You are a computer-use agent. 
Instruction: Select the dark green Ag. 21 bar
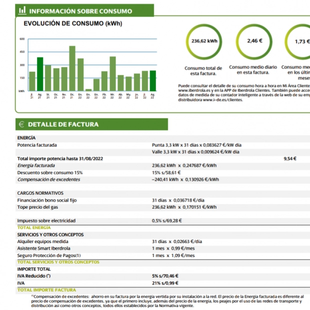coord(40,73)
